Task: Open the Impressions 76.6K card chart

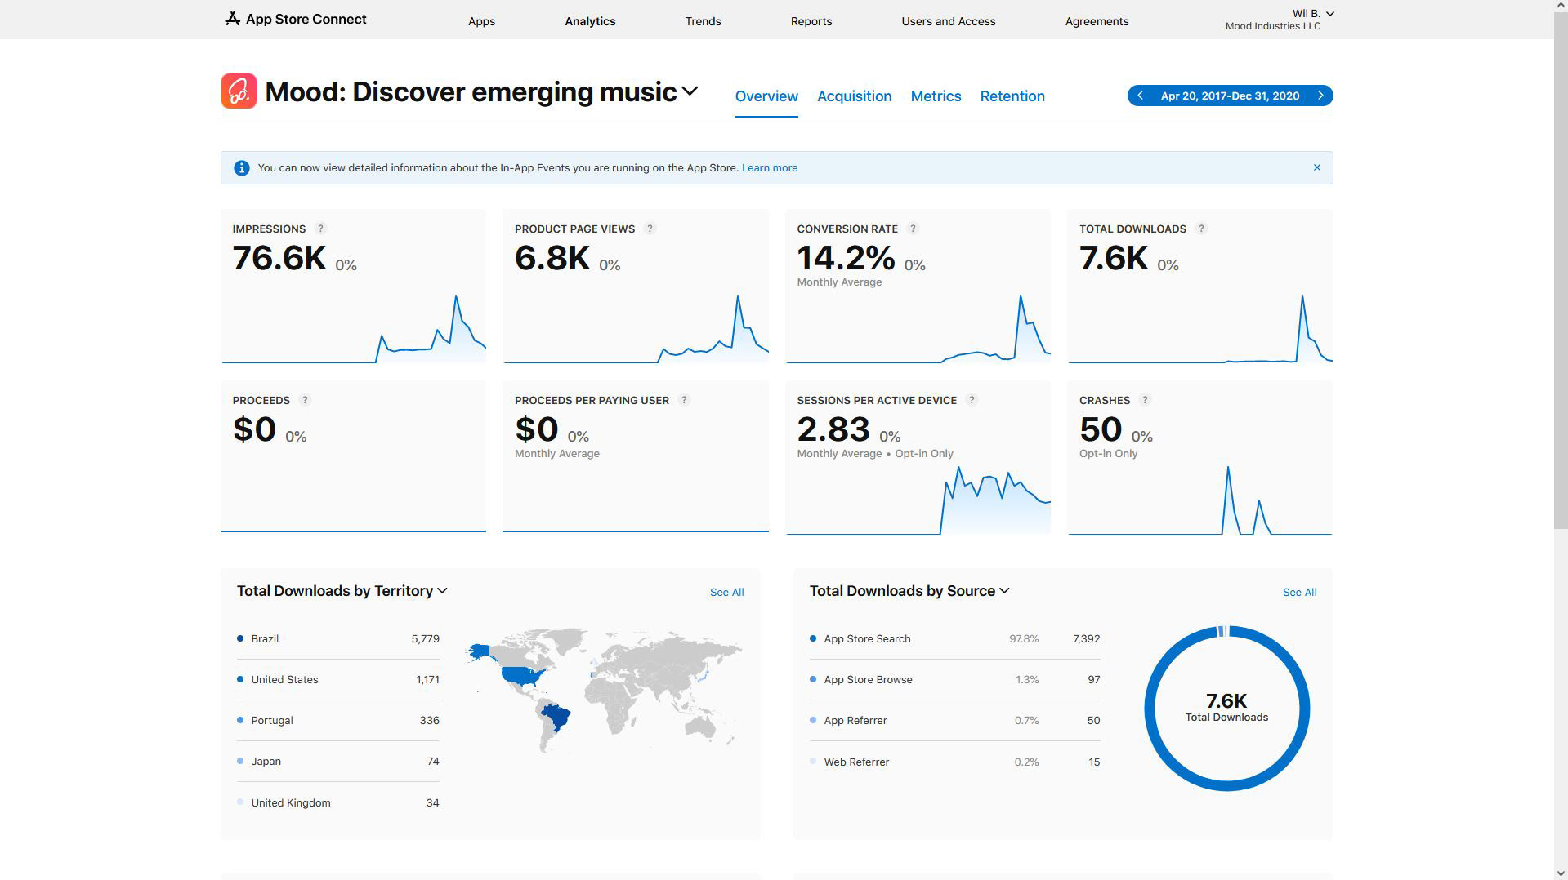Action: tap(353, 327)
